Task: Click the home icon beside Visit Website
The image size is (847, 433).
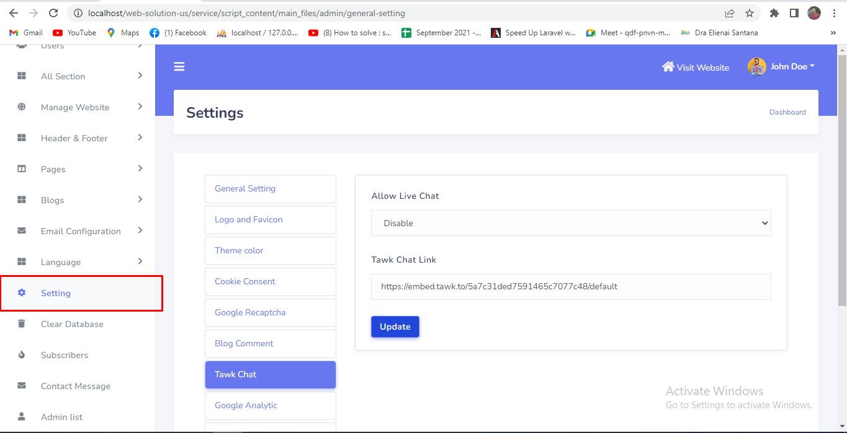Action: click(668, 67)
